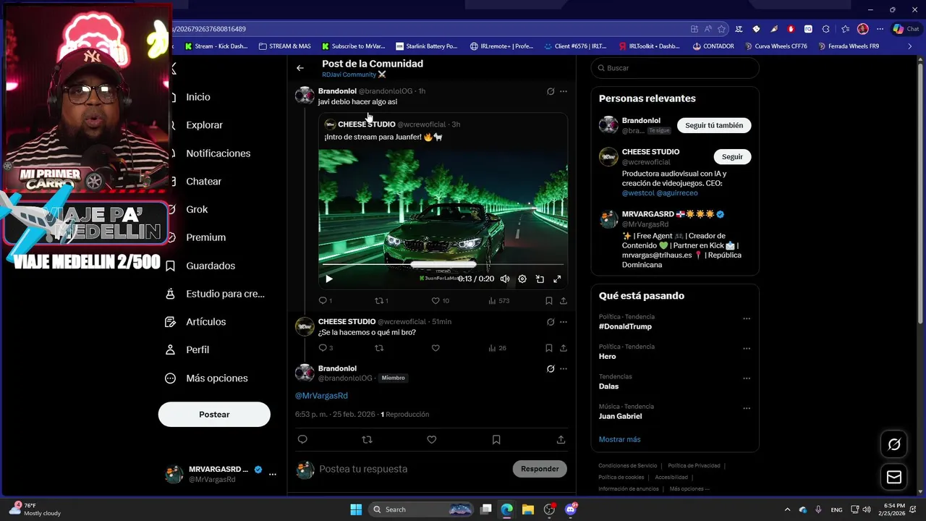Open the floating Grok button

click(x=894, y=444)
